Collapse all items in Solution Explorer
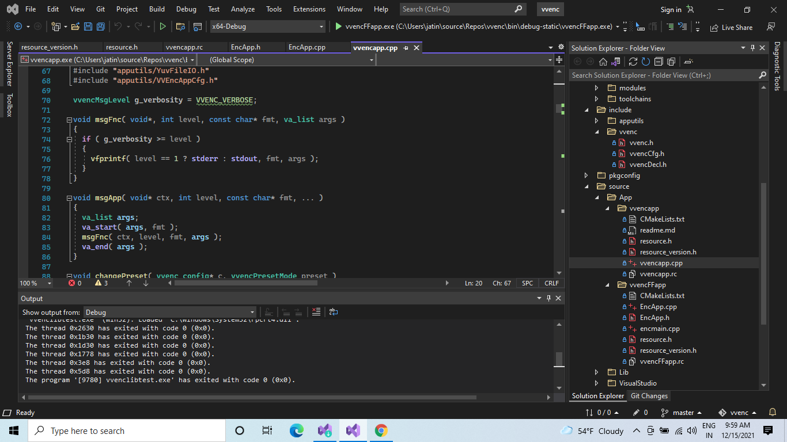 click(659, 62)
